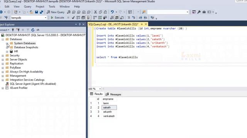This screenshot has height=138, width=247.
Task: Click Display Estimated Execution Plan icon
Action: [78, 18]
